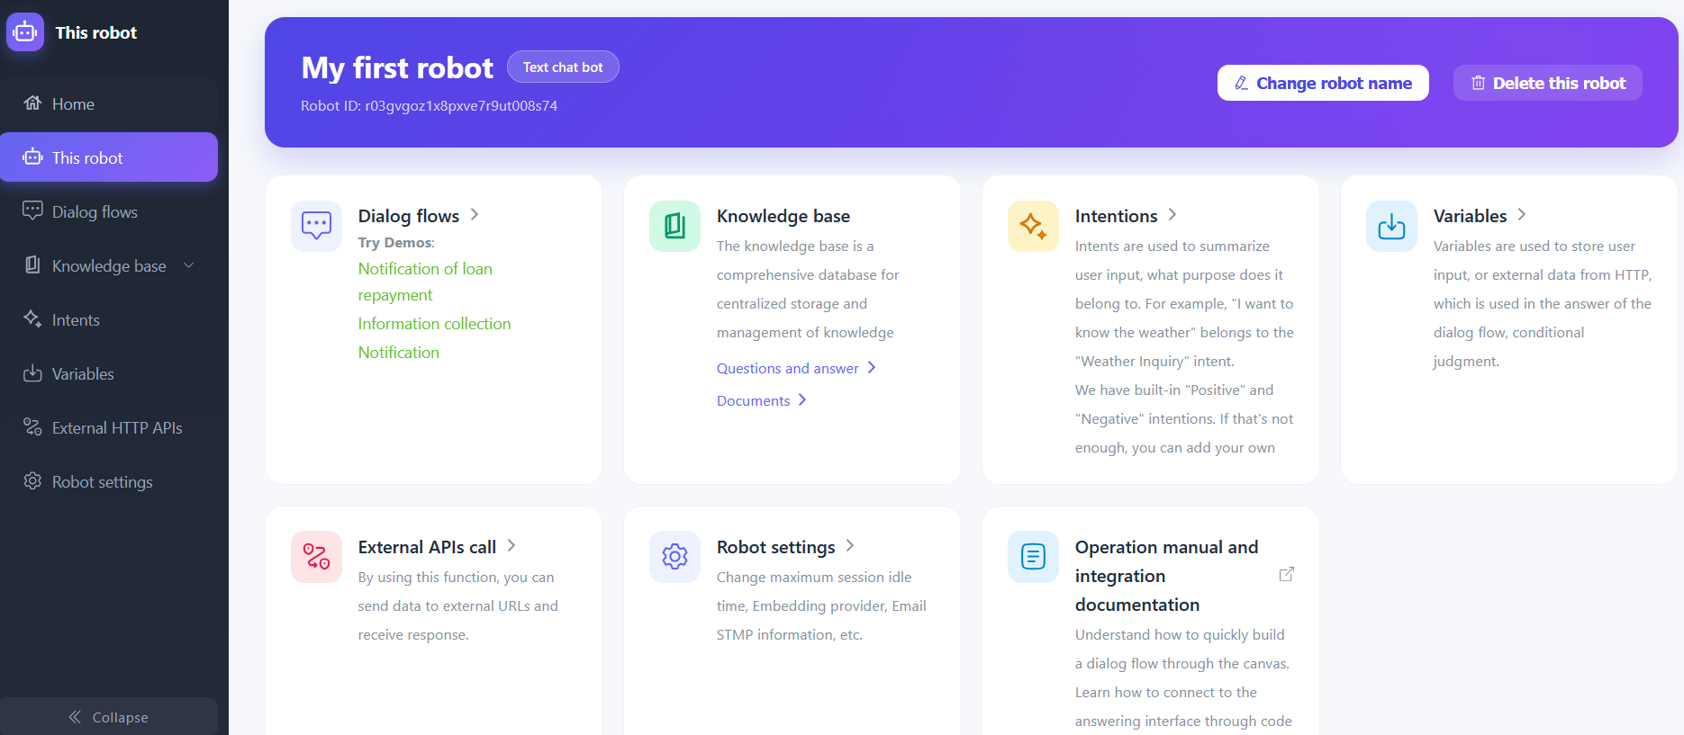This screenshot has width=1684, height=735.
Task: Click the External HTTP APIs sidebar icon
Action: [32, 426]
